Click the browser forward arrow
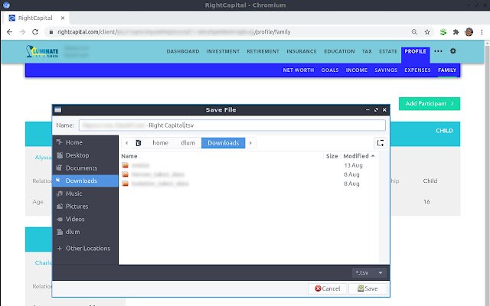Viewport: 490px width, 306px height. (22, 32)
